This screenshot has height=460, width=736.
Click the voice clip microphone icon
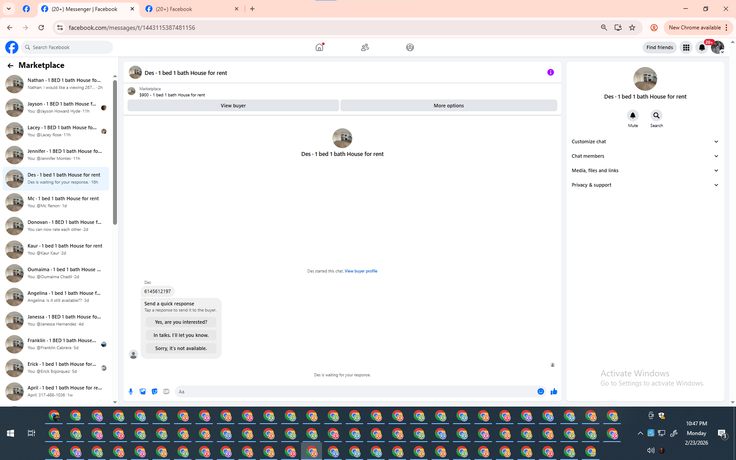tap(131, 392)
